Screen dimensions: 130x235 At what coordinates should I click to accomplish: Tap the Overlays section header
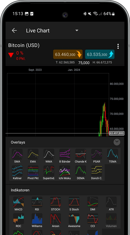(x=18, y=142)
